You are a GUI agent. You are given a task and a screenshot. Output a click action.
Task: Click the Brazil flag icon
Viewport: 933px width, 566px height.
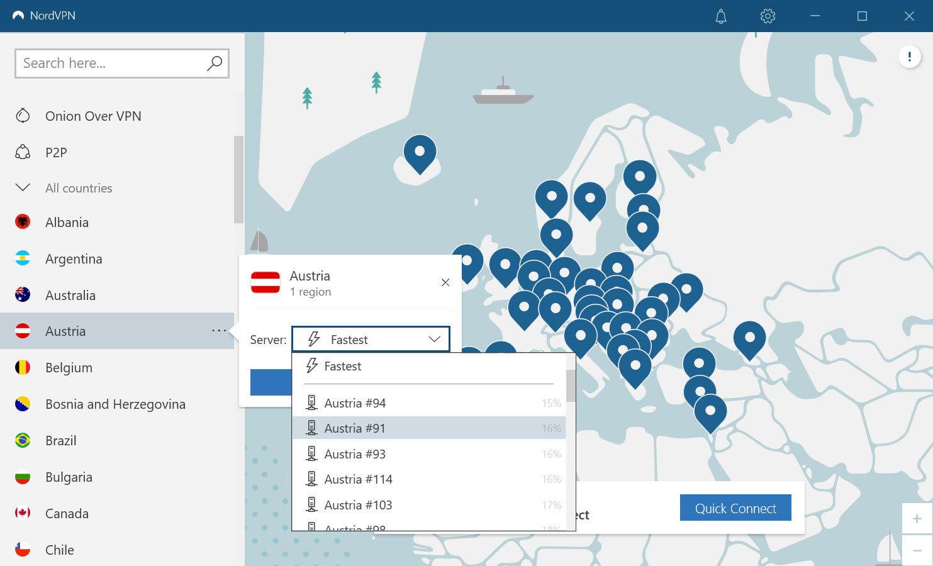(23, 440)
